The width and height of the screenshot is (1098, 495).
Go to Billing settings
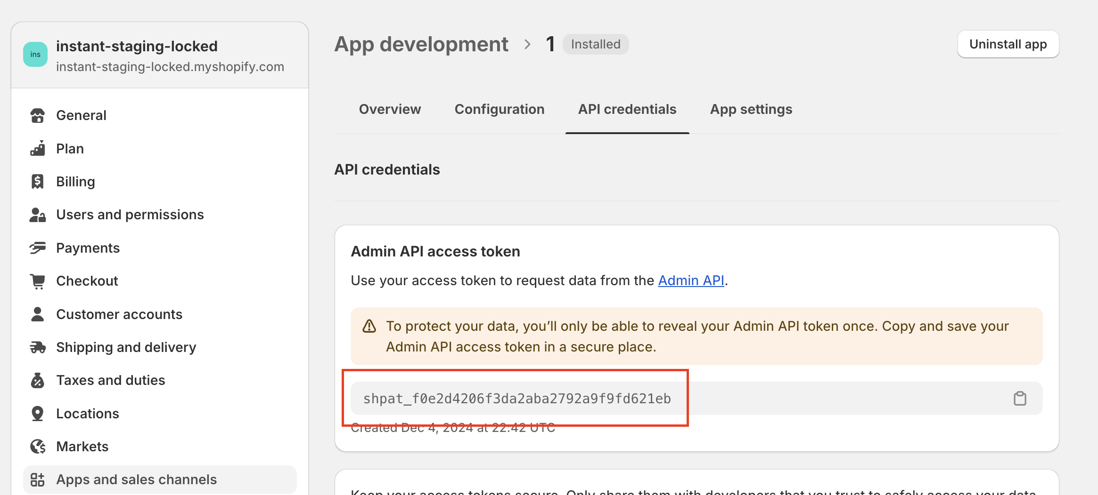click(160, 182)
